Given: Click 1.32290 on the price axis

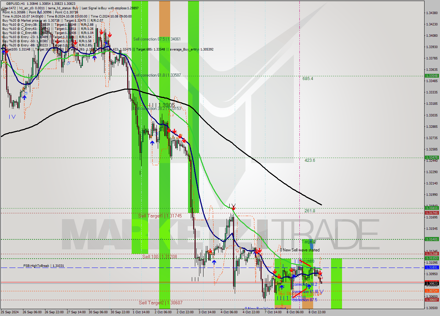Looking at the screenshot, I should coord(432,172).
